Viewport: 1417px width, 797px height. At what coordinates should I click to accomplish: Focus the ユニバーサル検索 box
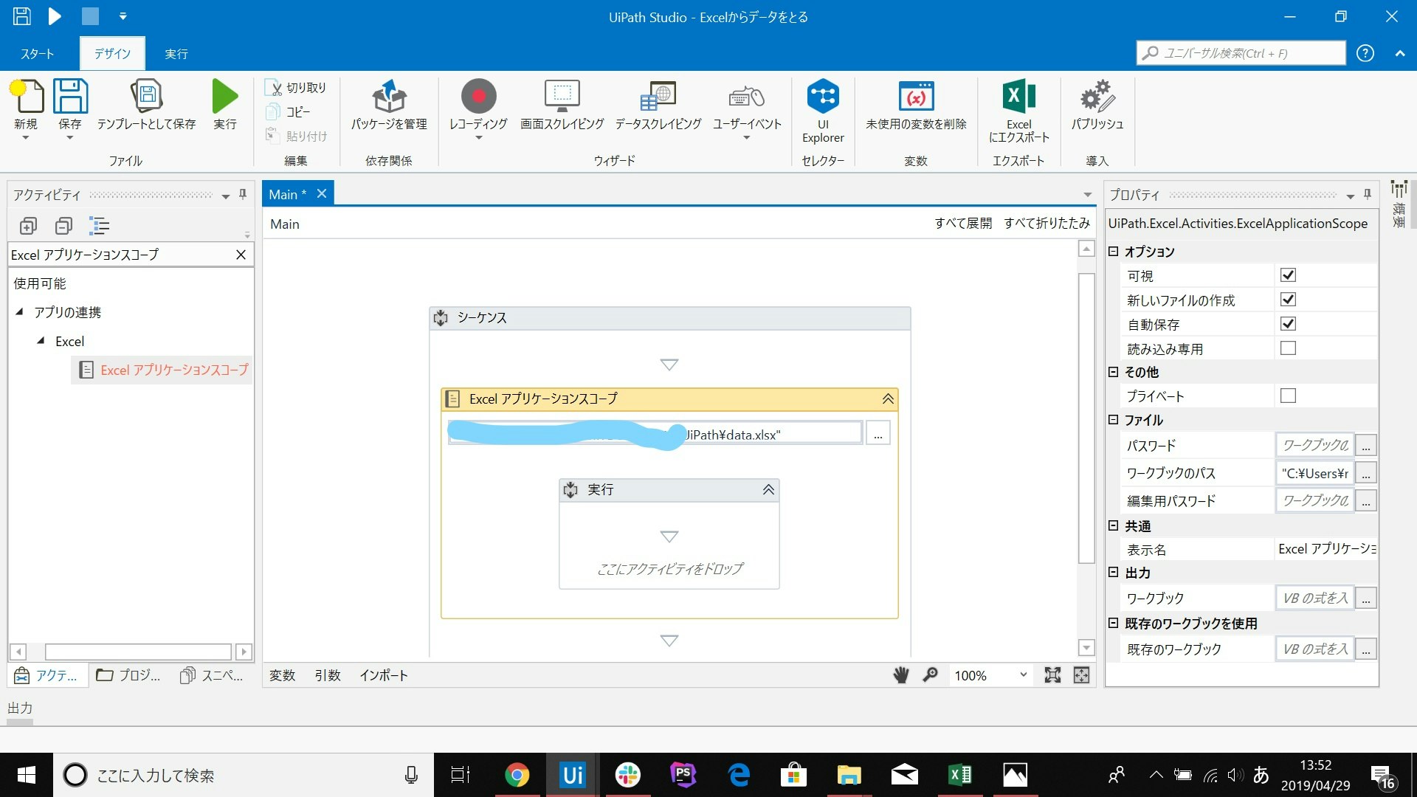[1241, 53]
